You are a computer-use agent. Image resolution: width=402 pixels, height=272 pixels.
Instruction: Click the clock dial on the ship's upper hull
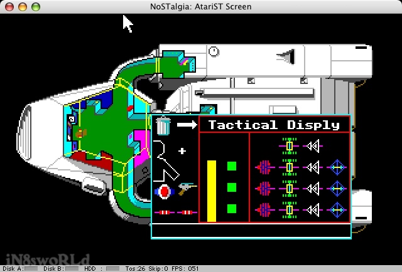[x=214, y=51]
